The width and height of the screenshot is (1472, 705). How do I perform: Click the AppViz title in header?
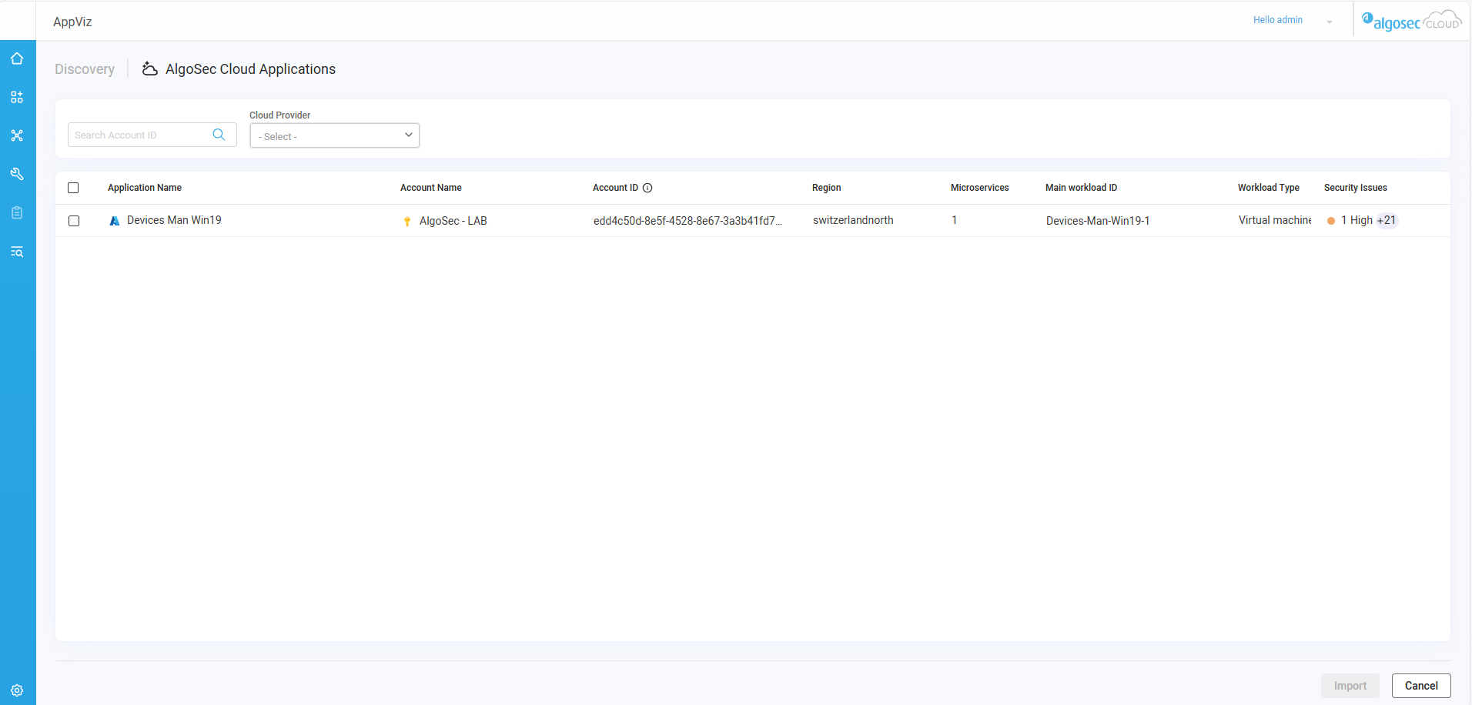coord(72,22)
